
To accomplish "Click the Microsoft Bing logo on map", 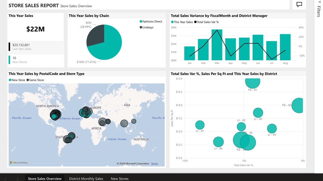I will coord(19,163).
